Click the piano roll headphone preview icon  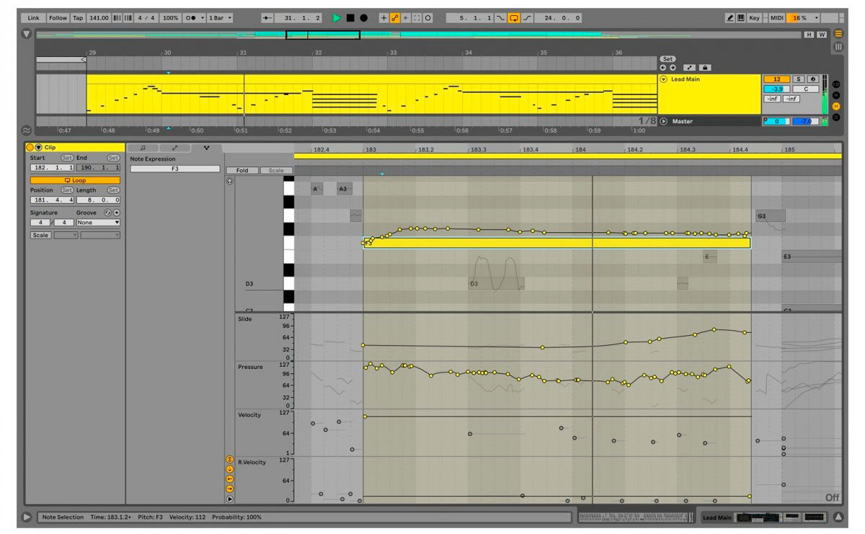click(x=230, y=181)
